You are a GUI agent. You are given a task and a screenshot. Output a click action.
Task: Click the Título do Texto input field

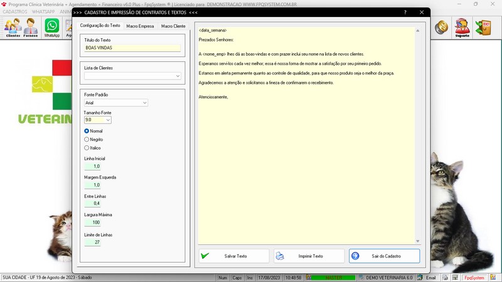(x=132, y=48)
